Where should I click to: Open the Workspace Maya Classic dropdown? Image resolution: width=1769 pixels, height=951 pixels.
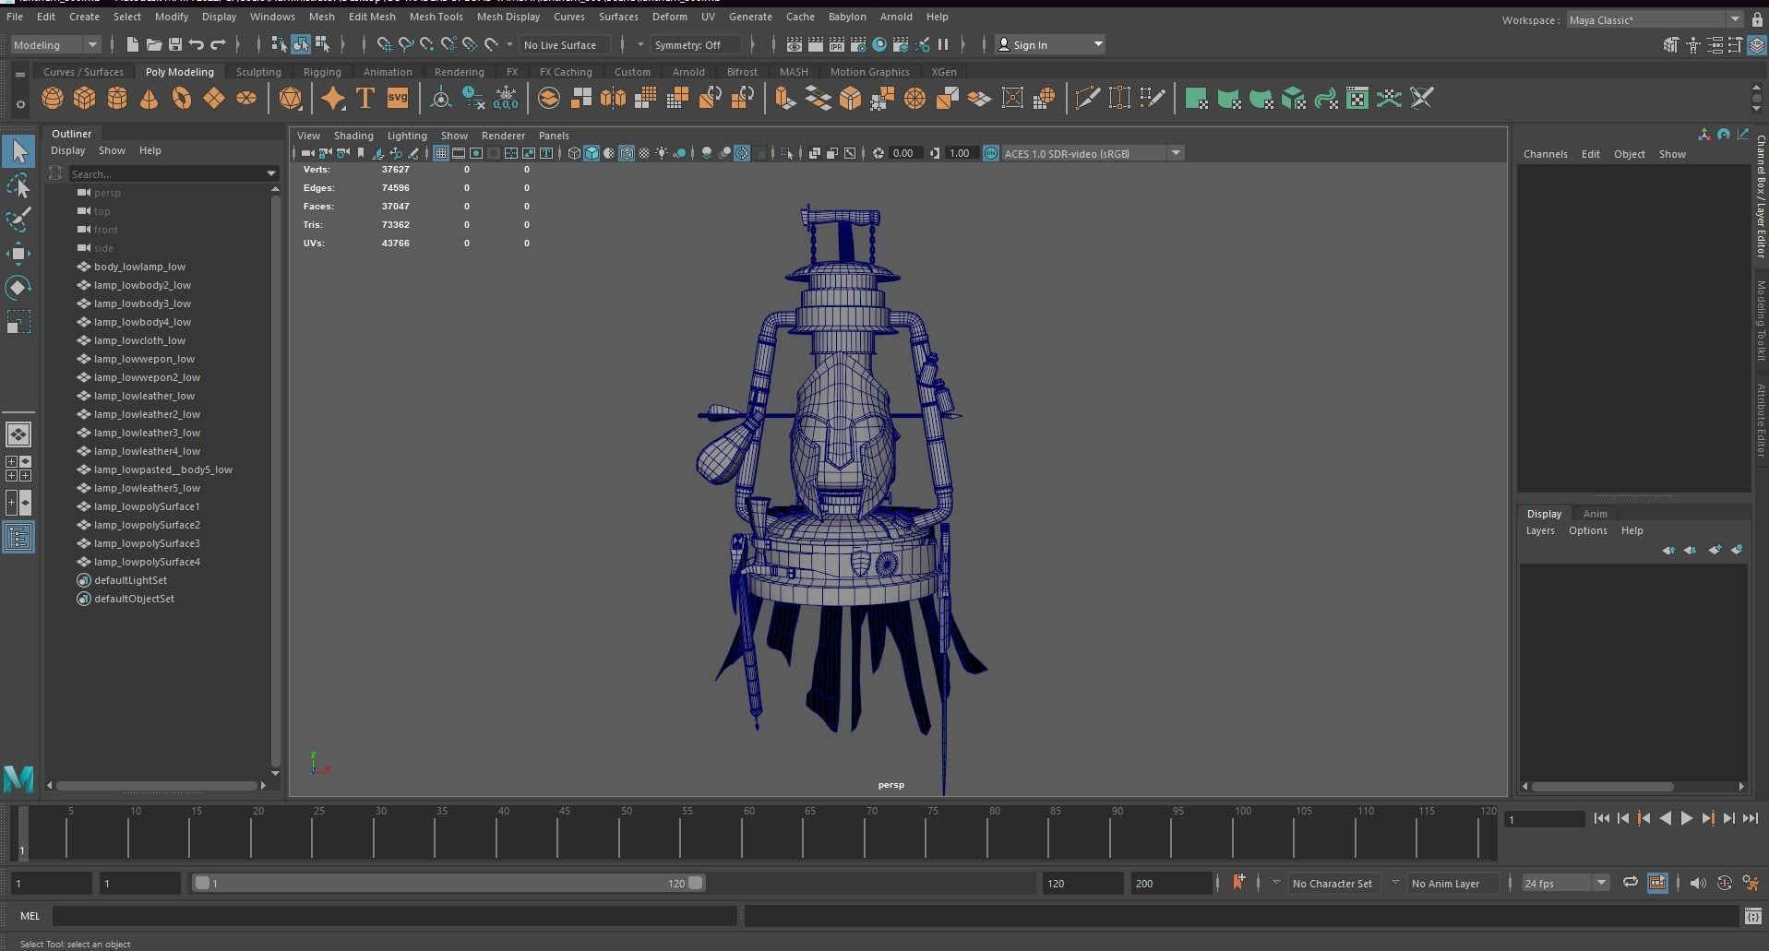[1654, 20]
